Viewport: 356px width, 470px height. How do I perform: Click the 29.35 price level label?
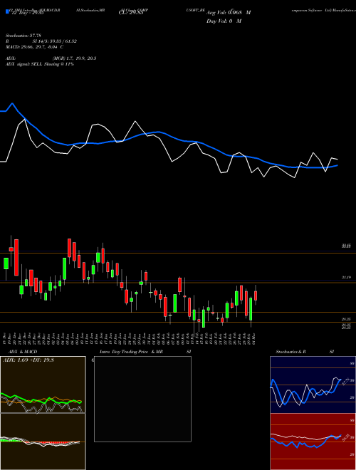[x=346, y=320]
